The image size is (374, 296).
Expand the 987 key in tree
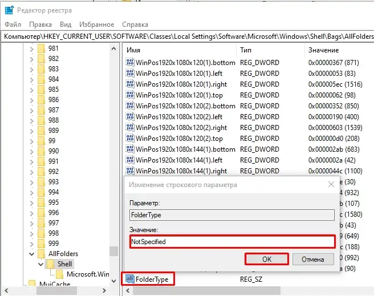click(31, 111)
